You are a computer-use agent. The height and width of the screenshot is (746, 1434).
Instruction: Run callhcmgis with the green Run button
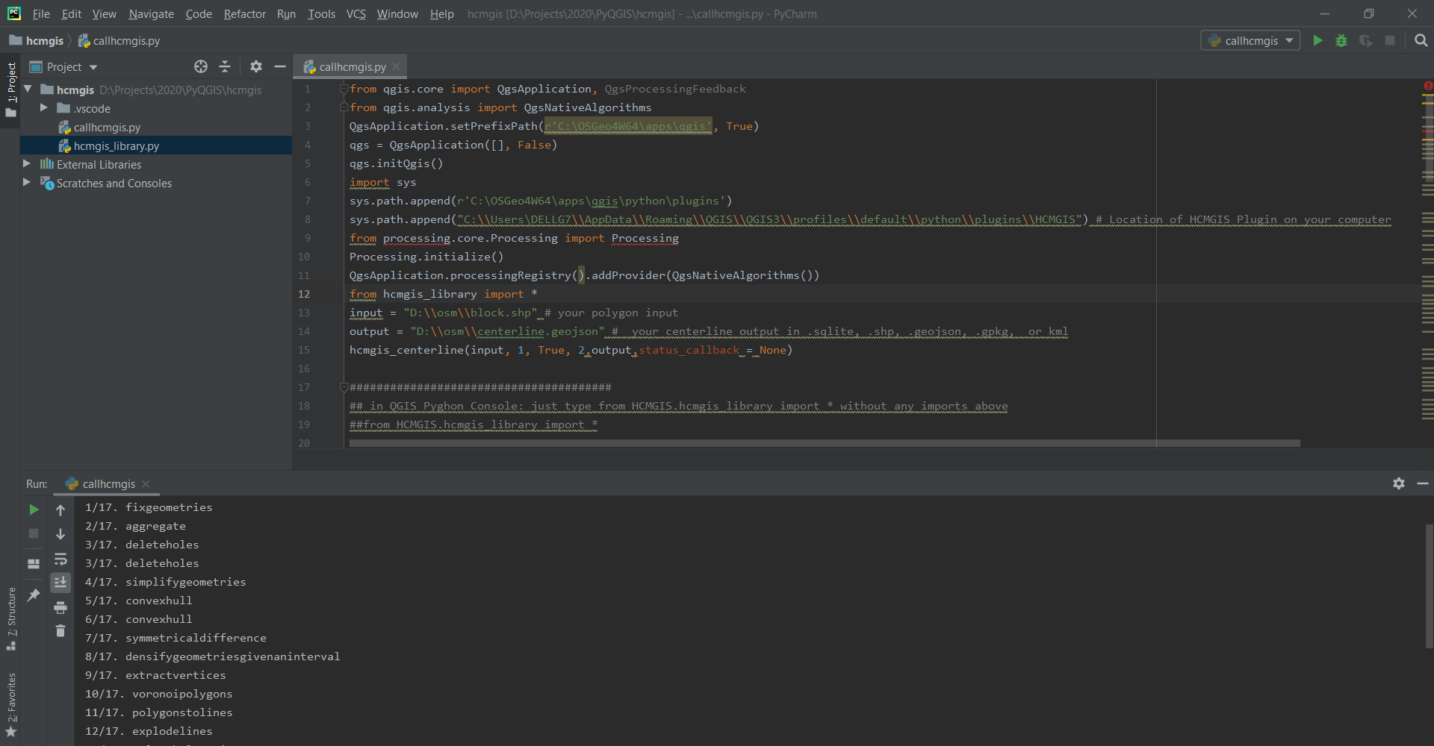(1317, 40)
